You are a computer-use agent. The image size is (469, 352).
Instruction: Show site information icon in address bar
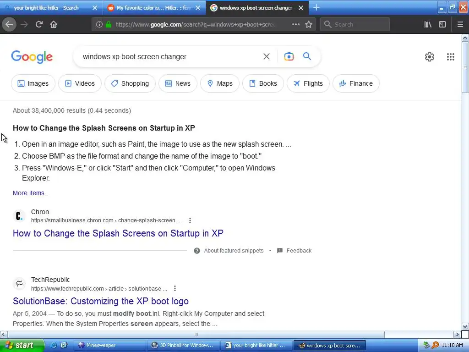coord(99,25)
